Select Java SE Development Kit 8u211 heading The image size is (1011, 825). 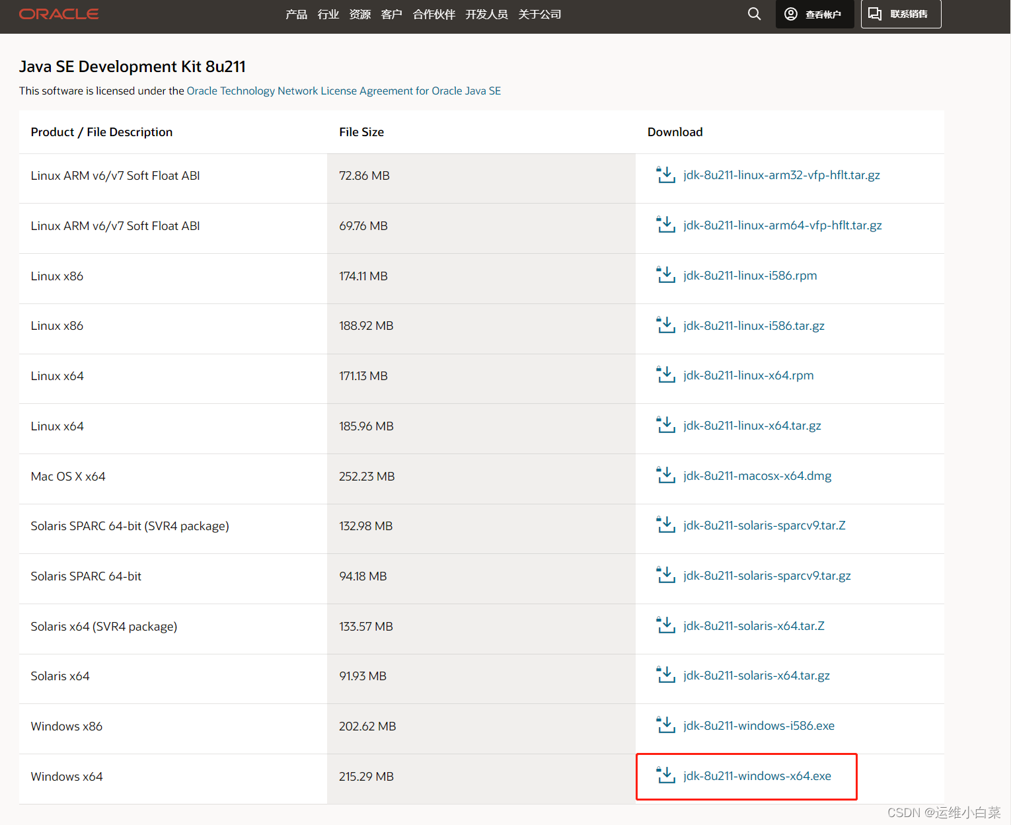coord(132,67)
